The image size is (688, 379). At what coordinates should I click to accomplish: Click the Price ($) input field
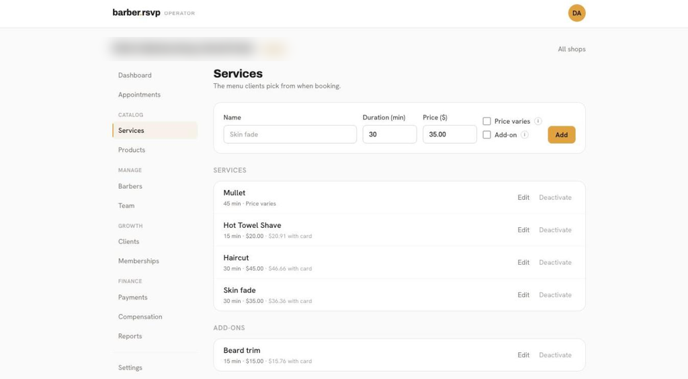449,134
